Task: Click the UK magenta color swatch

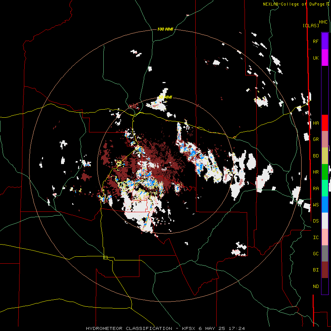Action: (325, 57)
